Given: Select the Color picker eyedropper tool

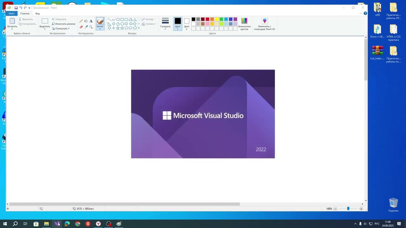Looking at the screenshot, I should (86, 27).
